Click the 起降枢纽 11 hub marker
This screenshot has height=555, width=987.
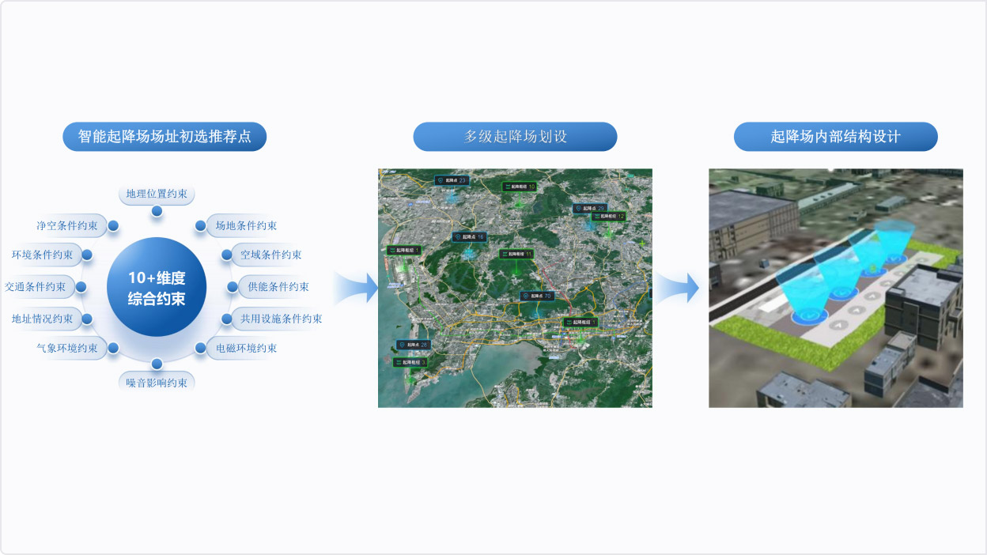point(516,254)
